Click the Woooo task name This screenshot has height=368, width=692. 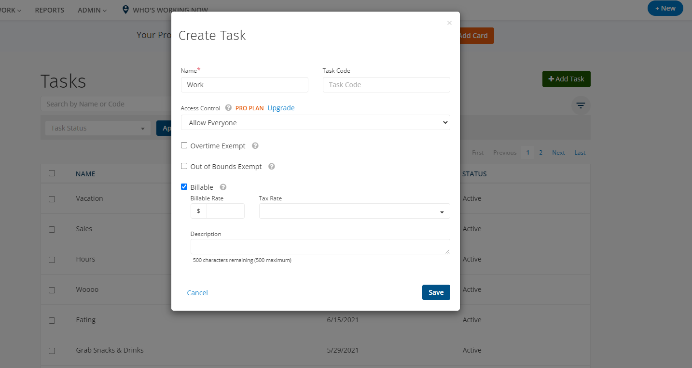[x=87, y=289]
